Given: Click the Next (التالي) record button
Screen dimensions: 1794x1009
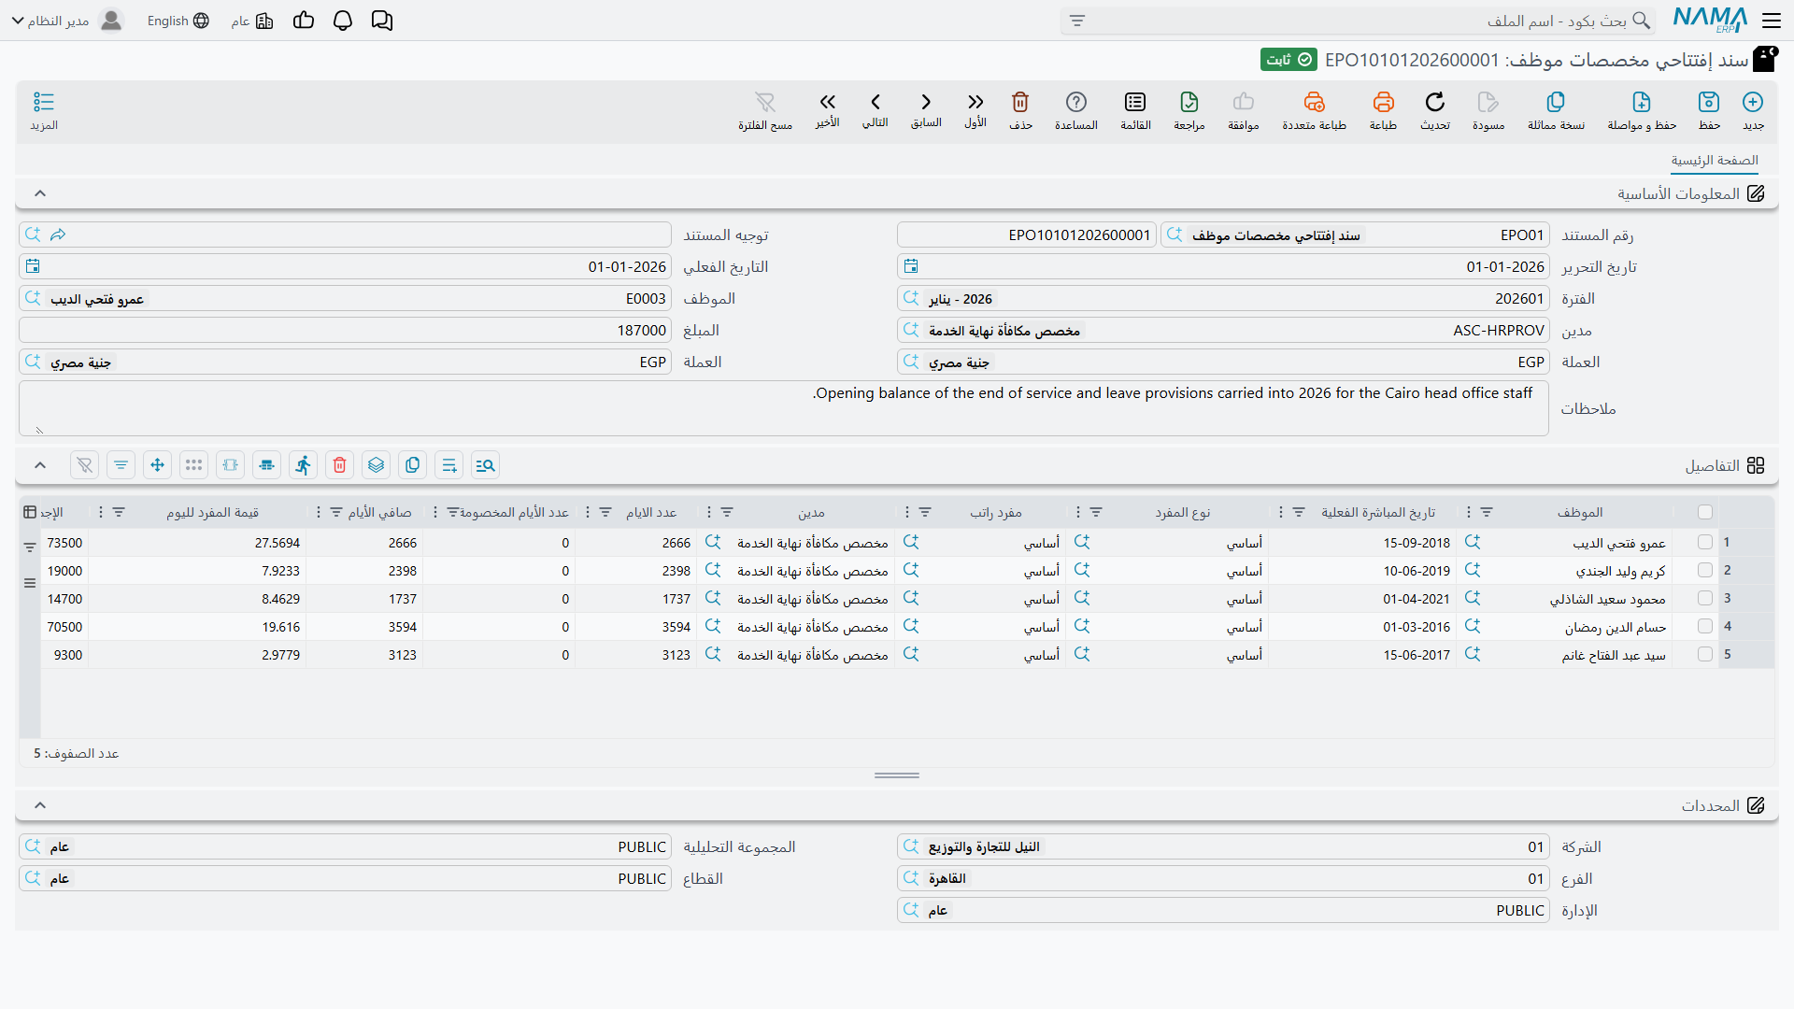Looking at the screenshot, I should (x=876, y=110).
